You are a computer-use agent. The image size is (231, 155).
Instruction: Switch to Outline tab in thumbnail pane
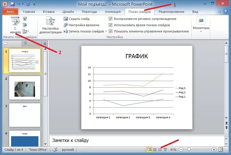pos(25,43)
